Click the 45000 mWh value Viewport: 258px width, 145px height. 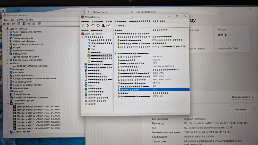(158, 73)
